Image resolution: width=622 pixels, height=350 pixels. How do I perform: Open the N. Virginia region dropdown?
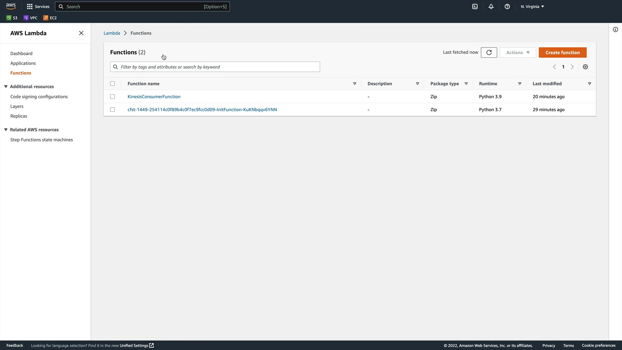(532, 6)
